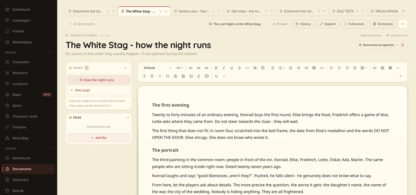The image size is (416, 195).
Task: Collapse the CREATE sidebar section
Action: (x=50, y=149)
